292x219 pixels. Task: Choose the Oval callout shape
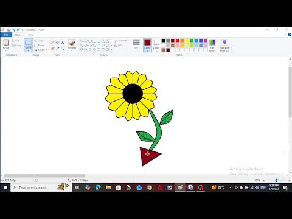(103, 49)
